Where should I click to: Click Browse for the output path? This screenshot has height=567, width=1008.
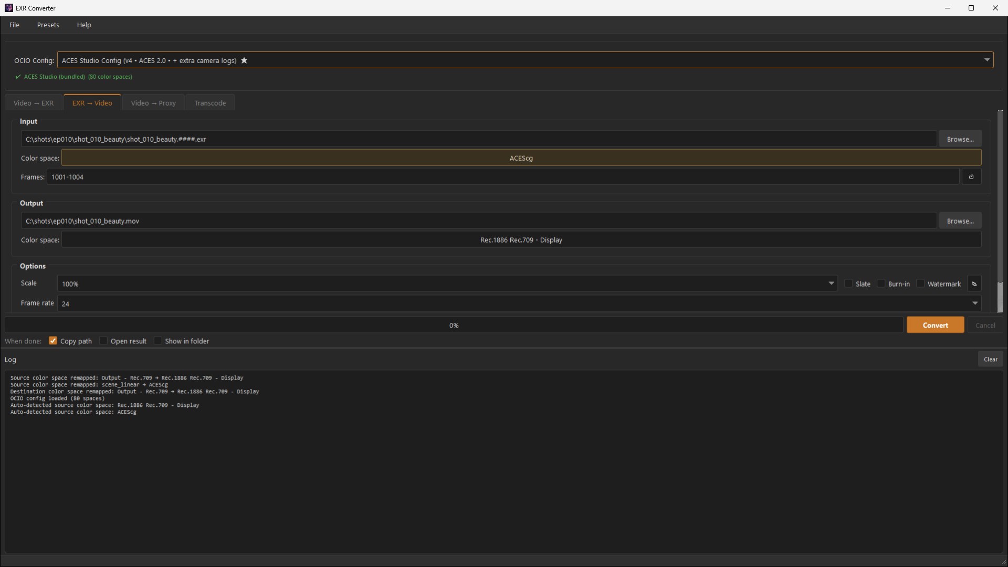[x=960, y=221]
